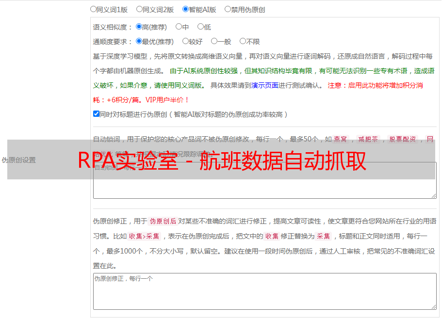
Task: Click the 减肥茶 example tag
Action: click(x=368, y=139)
